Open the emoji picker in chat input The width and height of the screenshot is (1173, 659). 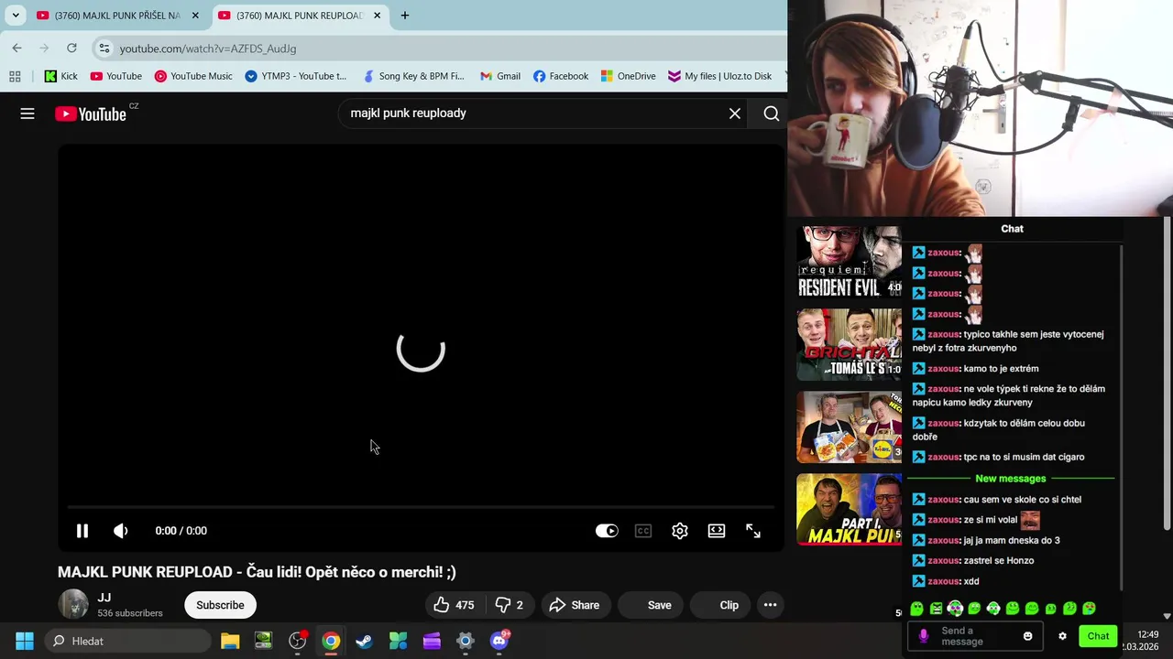tap(1027, 636)
